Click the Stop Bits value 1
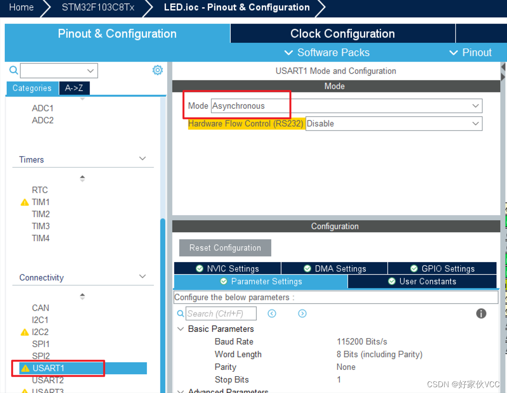Viewport: 507px width, 393px height. coord(339,380)
